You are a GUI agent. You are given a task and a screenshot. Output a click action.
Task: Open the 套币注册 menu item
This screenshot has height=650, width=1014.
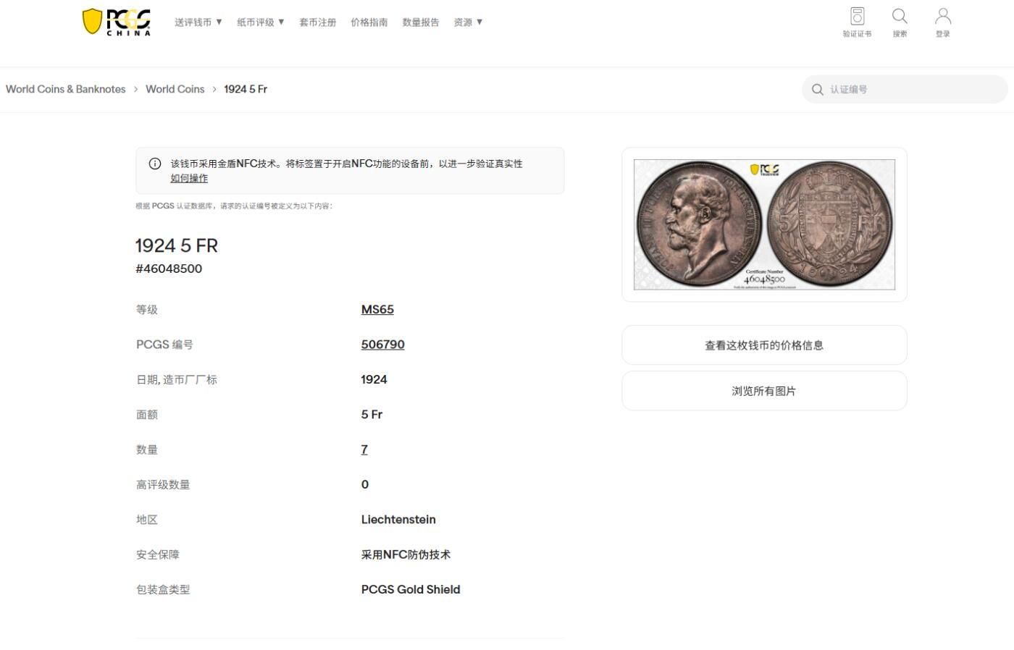click(x=318, y=22)
